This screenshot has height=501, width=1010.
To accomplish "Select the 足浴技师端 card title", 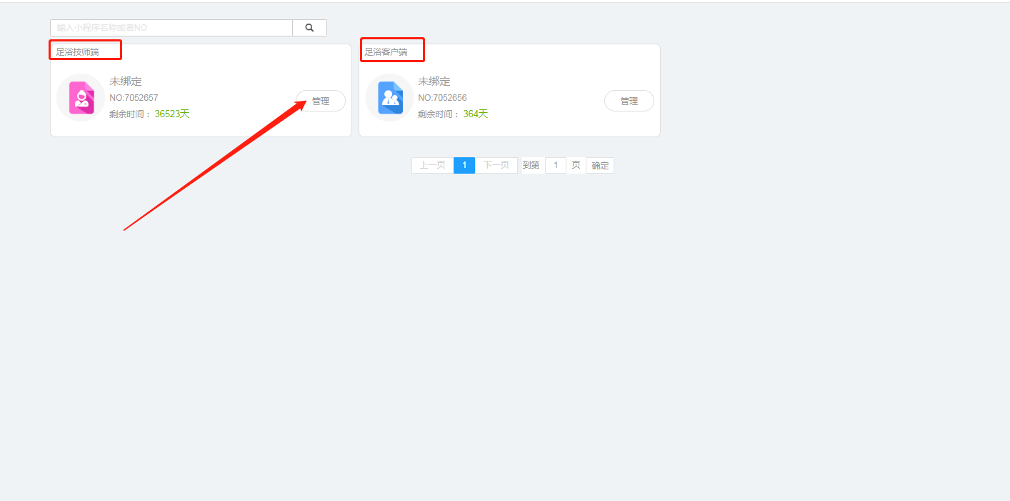I will (x=78, y=52).
